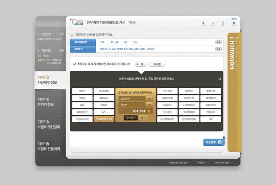The width and height of the screenshot is (276, 185).
Task: Click the 수정 link beside 기본정보
Action: point(61,34)
